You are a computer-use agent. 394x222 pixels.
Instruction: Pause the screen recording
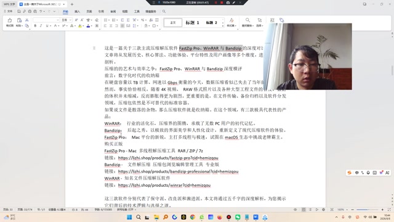[215, 2]
